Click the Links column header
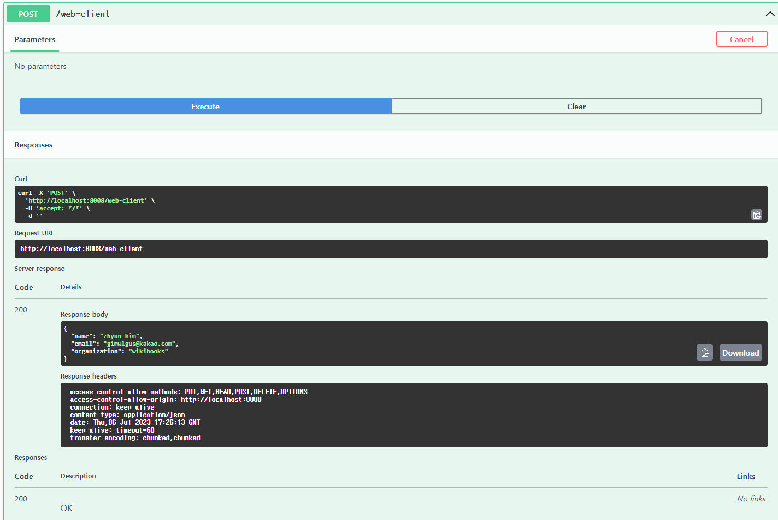 [x=746, y=476]
